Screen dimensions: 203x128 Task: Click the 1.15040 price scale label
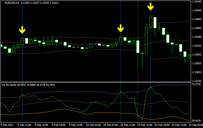tap(197, 10)
